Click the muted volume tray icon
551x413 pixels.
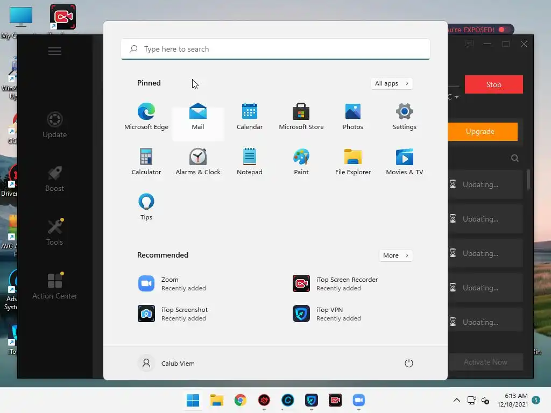click(485, 400)
